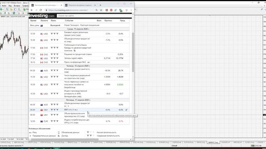This screenshot has width=266, height=149.
Task: Click the Пред. column header
Action: click(x=122, y=20)
